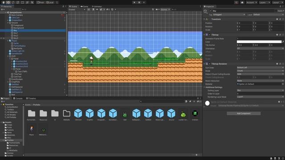Select the Scale tool in the toolbar

pos(18,2)
